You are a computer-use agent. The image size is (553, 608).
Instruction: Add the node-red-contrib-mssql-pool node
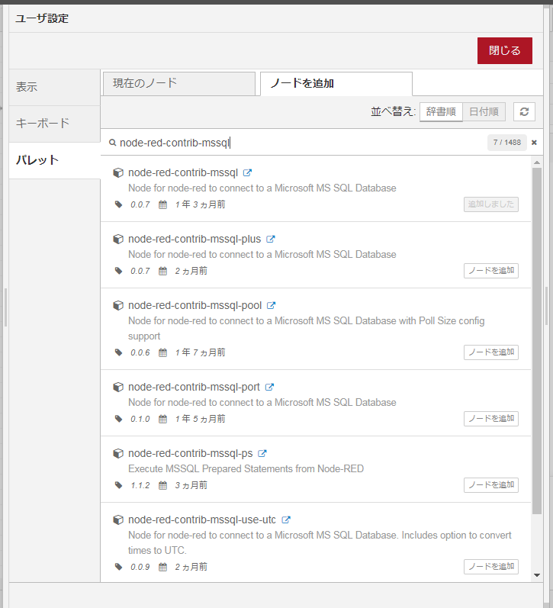click(x=491, y=352)
